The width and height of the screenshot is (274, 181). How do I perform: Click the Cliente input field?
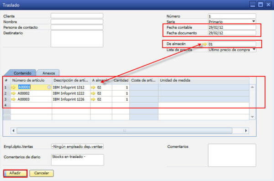click(77, 16)
